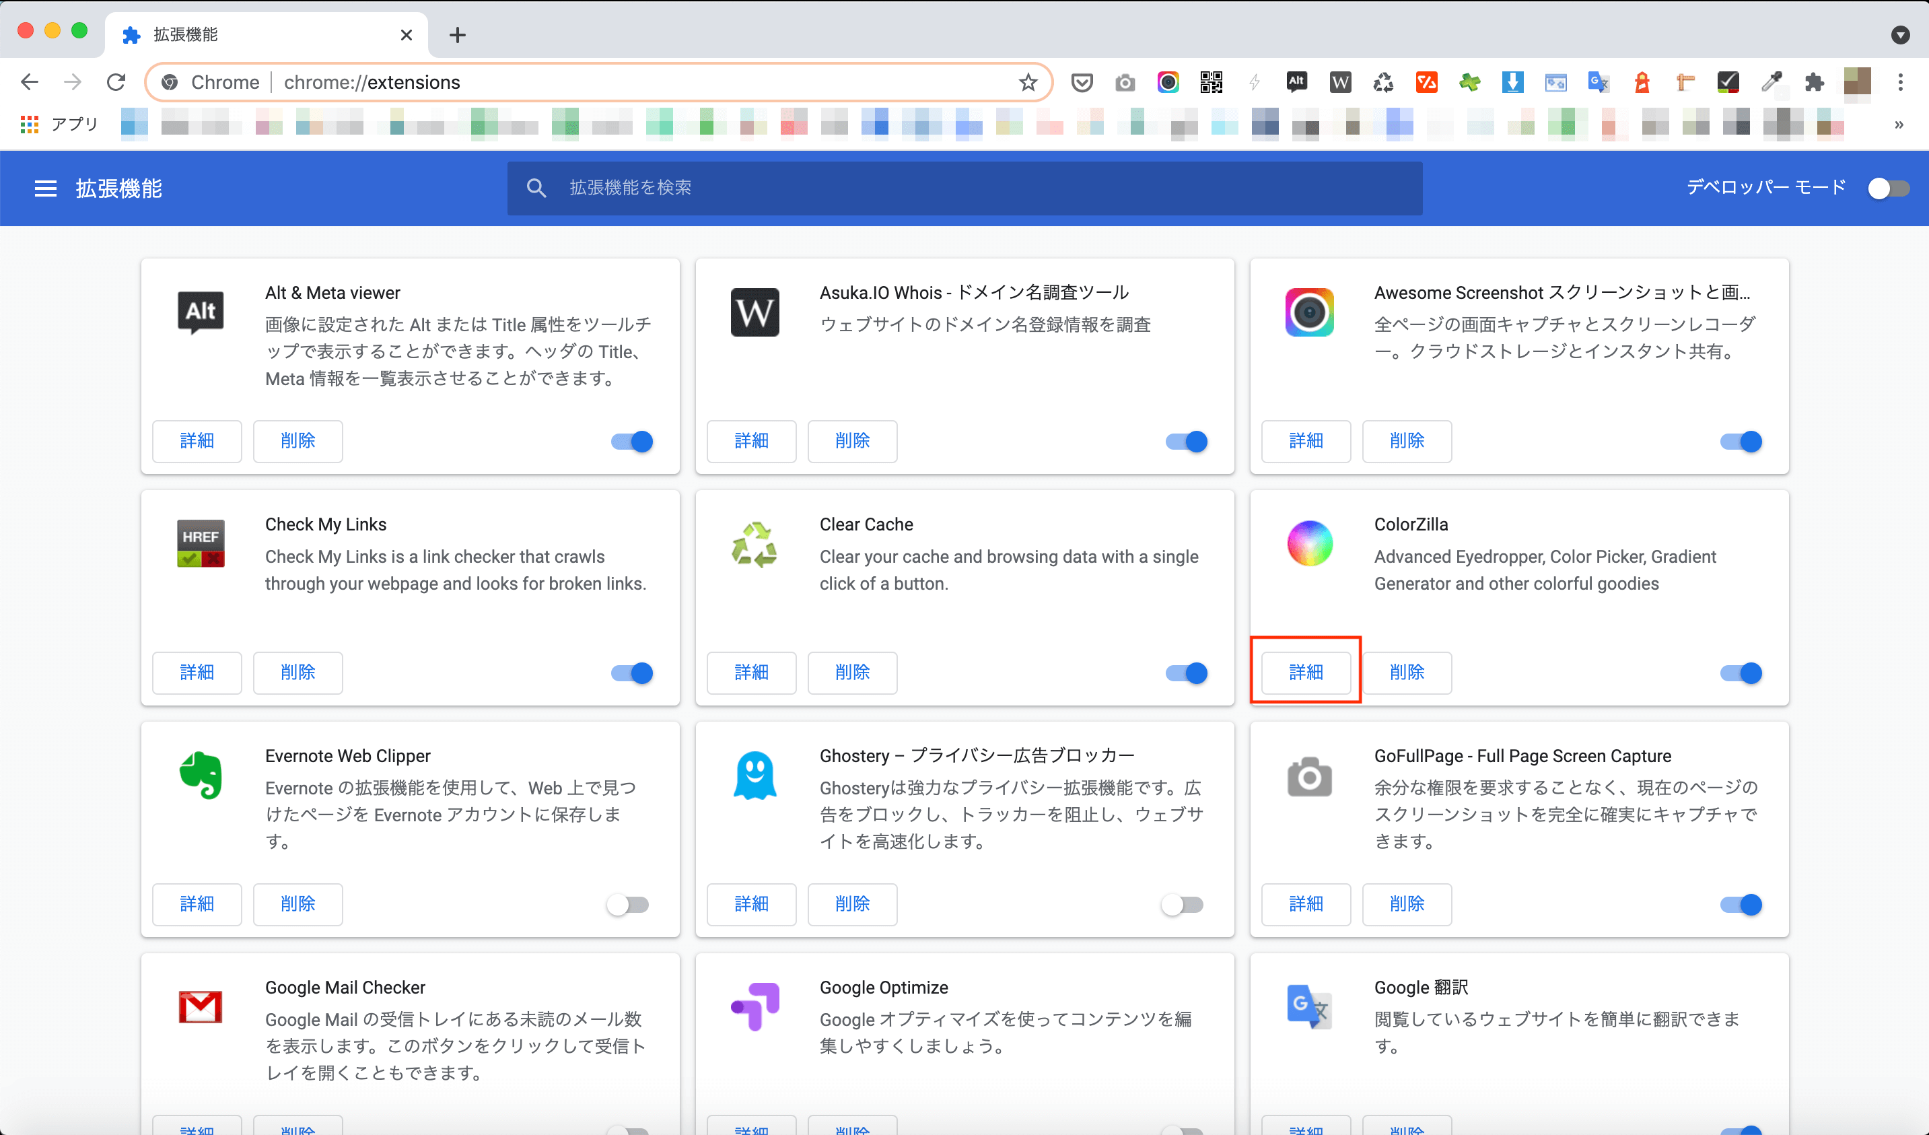Click the blue download arrow extension icon

1512,82
